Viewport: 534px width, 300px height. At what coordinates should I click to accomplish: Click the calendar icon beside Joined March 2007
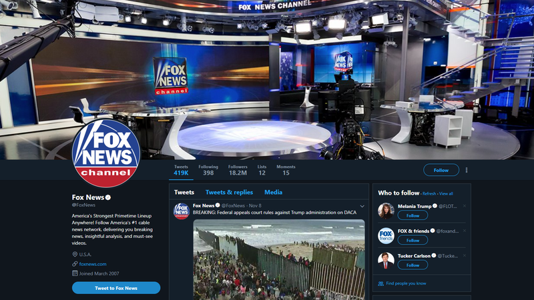click(x=75, y=273)
